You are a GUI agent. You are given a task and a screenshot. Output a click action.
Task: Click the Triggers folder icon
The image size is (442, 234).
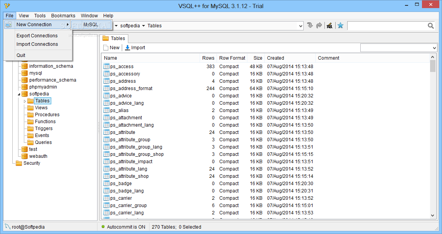pyautogui.click(x=30, y=129)
